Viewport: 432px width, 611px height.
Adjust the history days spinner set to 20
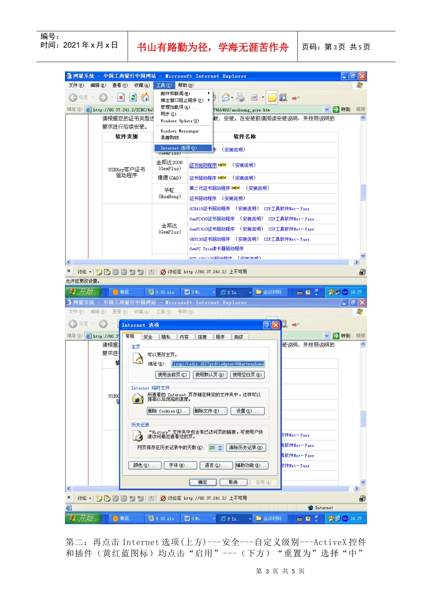point(220,448)
